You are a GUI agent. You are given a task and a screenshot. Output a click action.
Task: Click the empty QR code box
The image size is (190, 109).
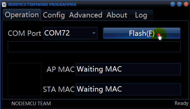point(24,79)
